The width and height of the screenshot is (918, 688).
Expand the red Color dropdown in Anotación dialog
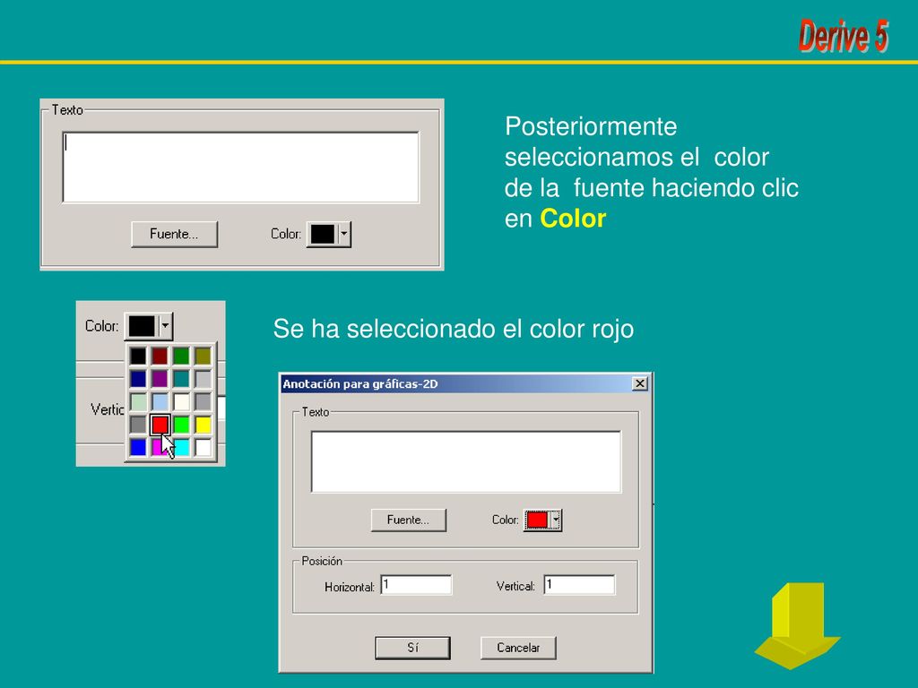[x=556, y=520]
